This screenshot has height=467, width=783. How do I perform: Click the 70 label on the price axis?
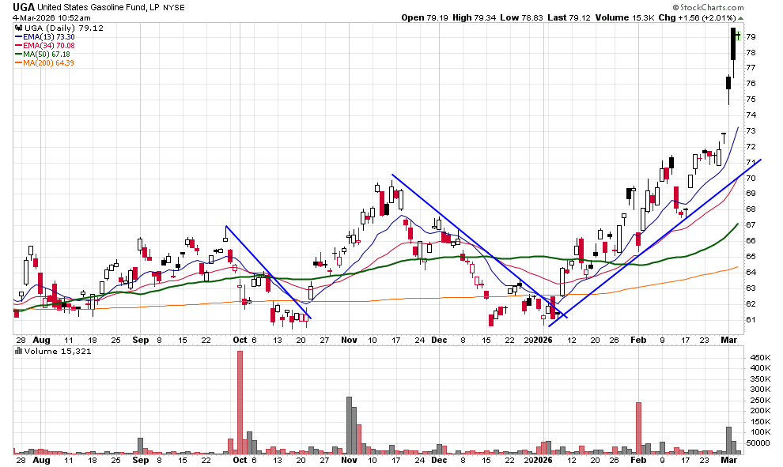751,178
